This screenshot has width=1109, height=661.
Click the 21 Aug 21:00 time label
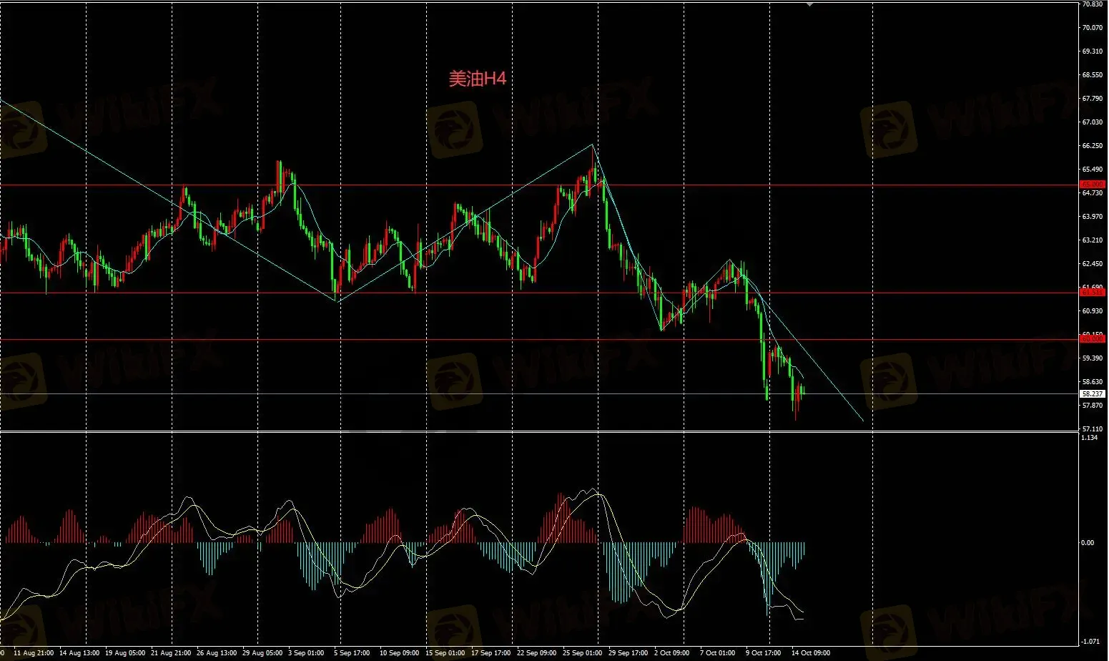(x=171, y=653)
